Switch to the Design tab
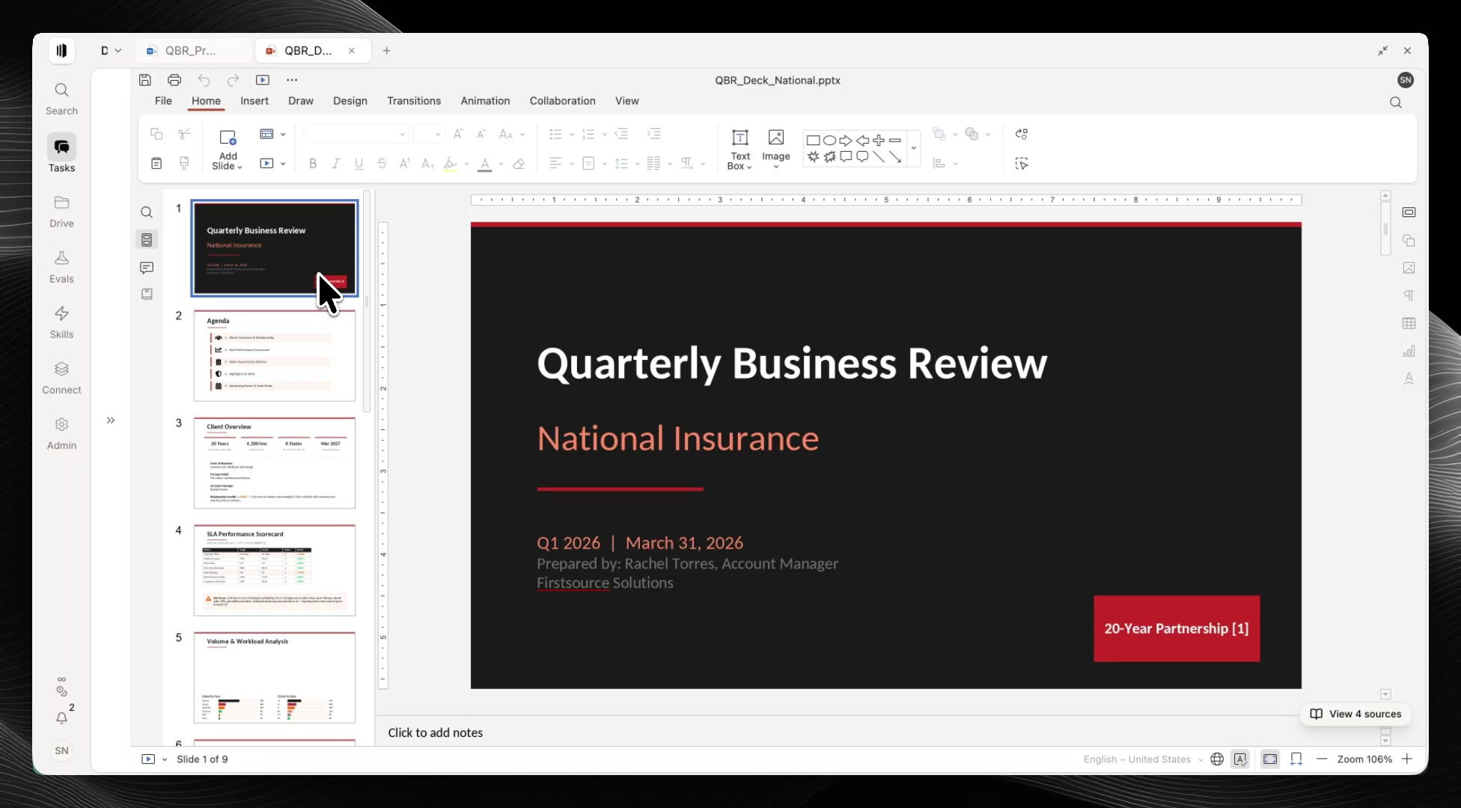 pos(350,101)
